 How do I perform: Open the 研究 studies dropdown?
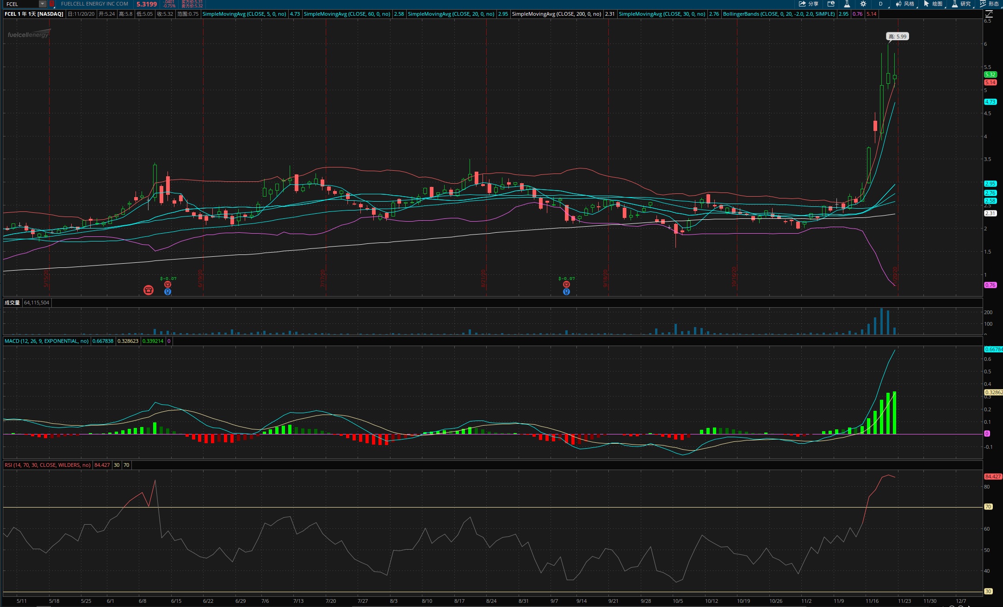click(x=962, y=4)
